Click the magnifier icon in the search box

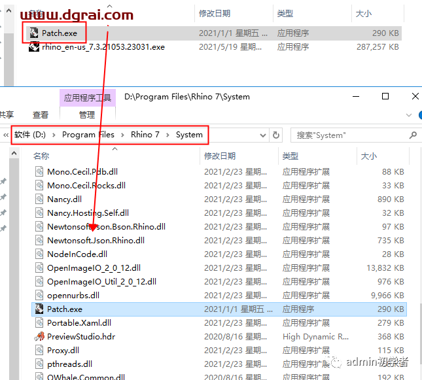pos(413,135)
